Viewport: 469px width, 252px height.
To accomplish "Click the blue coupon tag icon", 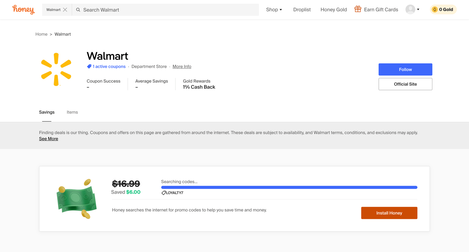I will [x=89, y=67].
